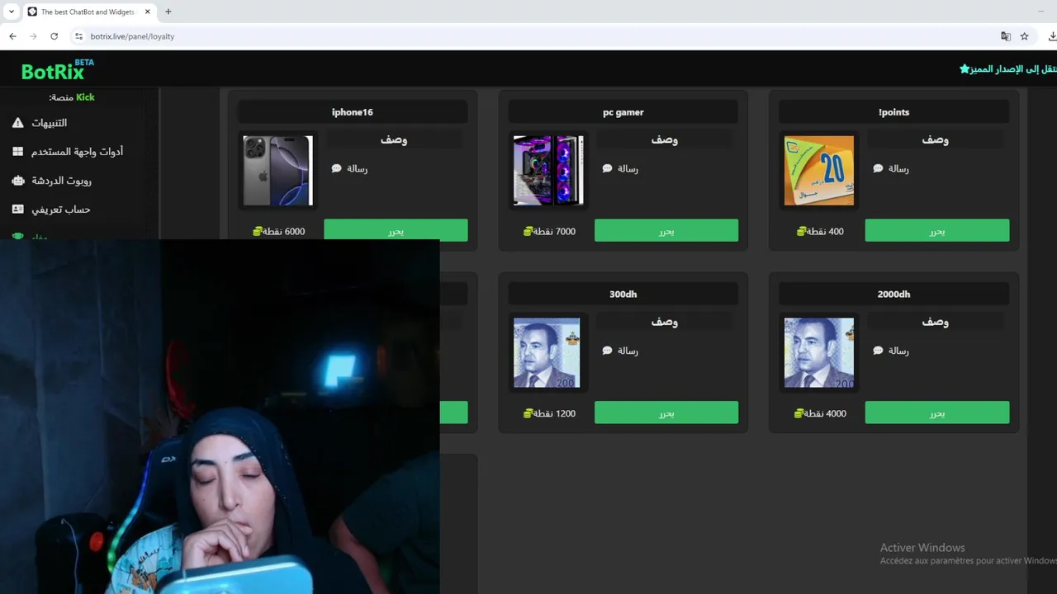View site information icon in address bar
1057x594 pixels.
click(78, 36)
